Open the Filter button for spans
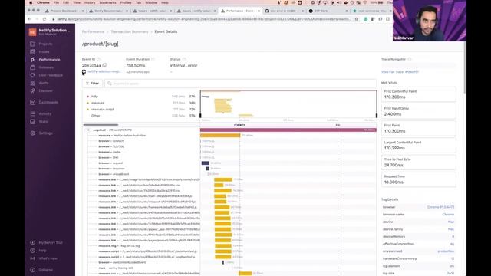Image resolution: width=491 pixels, height=276 pixels. pos(92,84)
